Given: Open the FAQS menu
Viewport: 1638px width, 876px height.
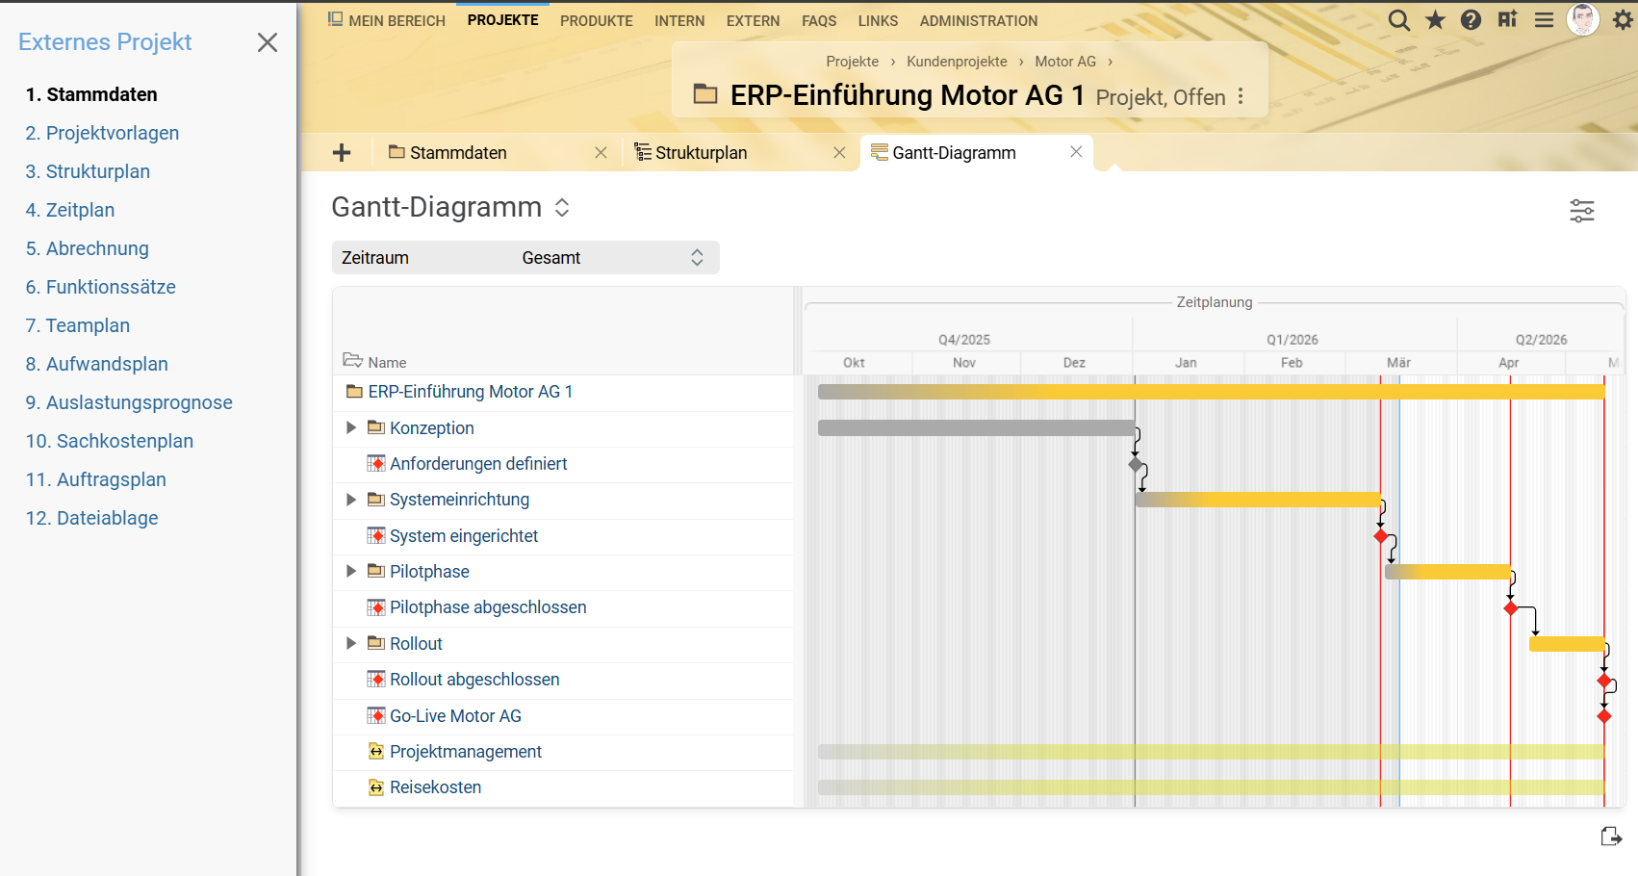Looking at the screenshot, I should (x=819, y=20).
